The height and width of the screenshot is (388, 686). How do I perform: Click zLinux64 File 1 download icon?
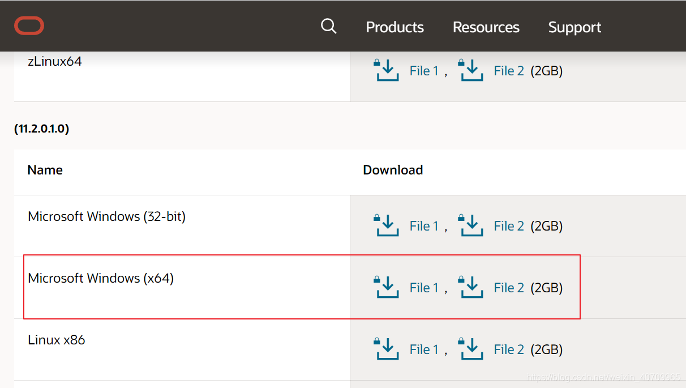point(387,71)
